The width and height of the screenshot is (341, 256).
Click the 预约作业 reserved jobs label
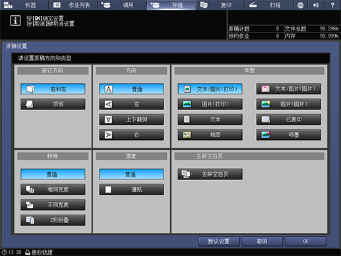click(x=239, y=36)
